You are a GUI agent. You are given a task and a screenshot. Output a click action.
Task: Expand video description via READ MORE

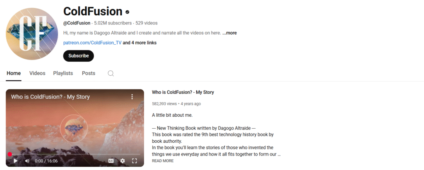point(163,161)
